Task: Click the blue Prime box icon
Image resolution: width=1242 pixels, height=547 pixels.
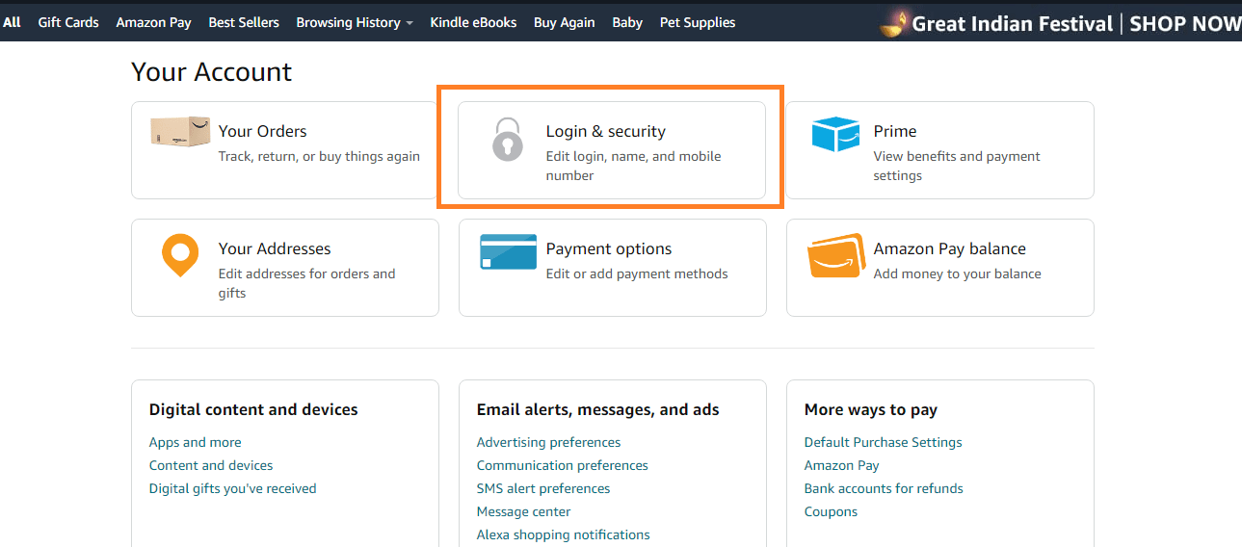Action: coord(835,135)
